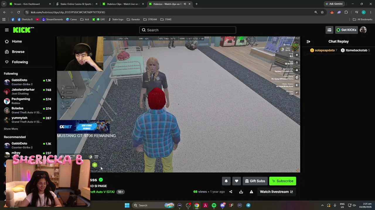Open the All Bookmarks folder
Screen dimensions: 375x210
[363, 20]
